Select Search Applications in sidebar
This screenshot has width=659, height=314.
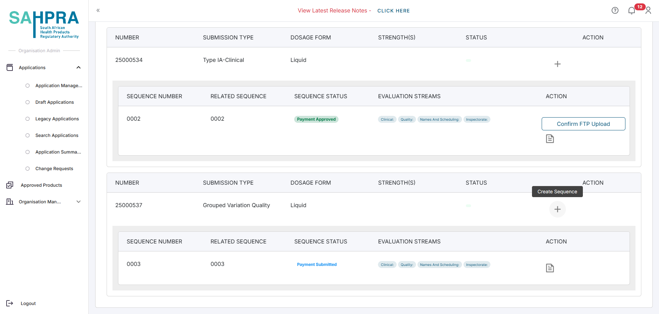point(57,135)
